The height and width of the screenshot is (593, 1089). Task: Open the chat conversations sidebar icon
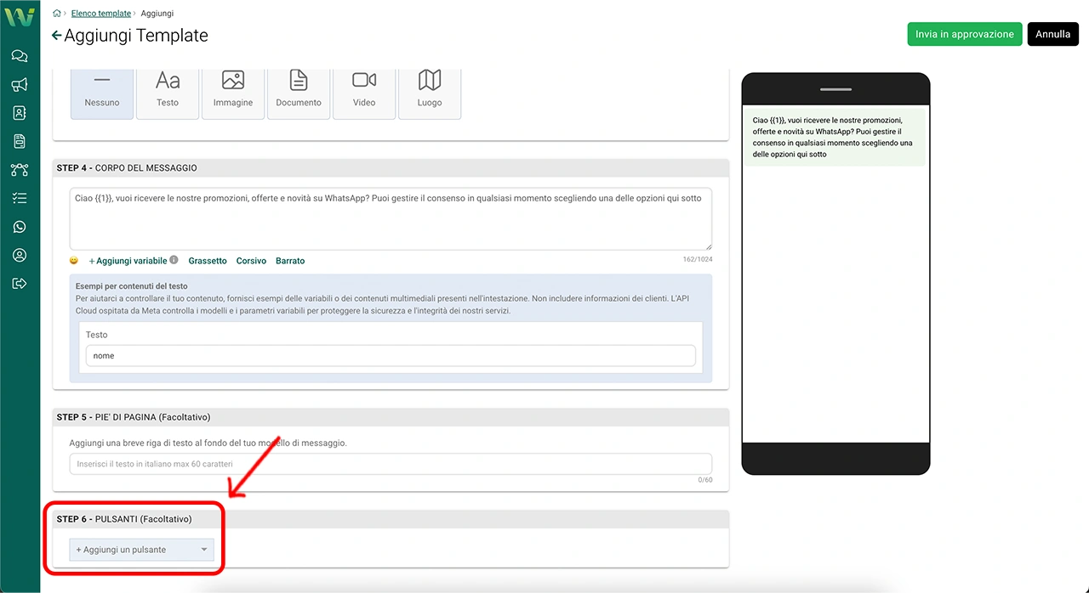tap(20, 56)
